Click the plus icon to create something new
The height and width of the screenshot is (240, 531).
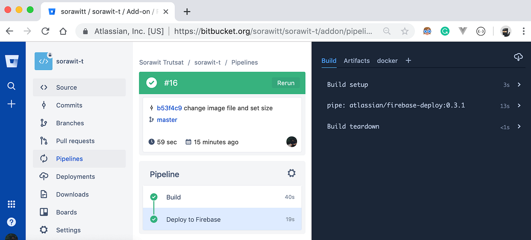pyautogui.click(x=11, y=104)
